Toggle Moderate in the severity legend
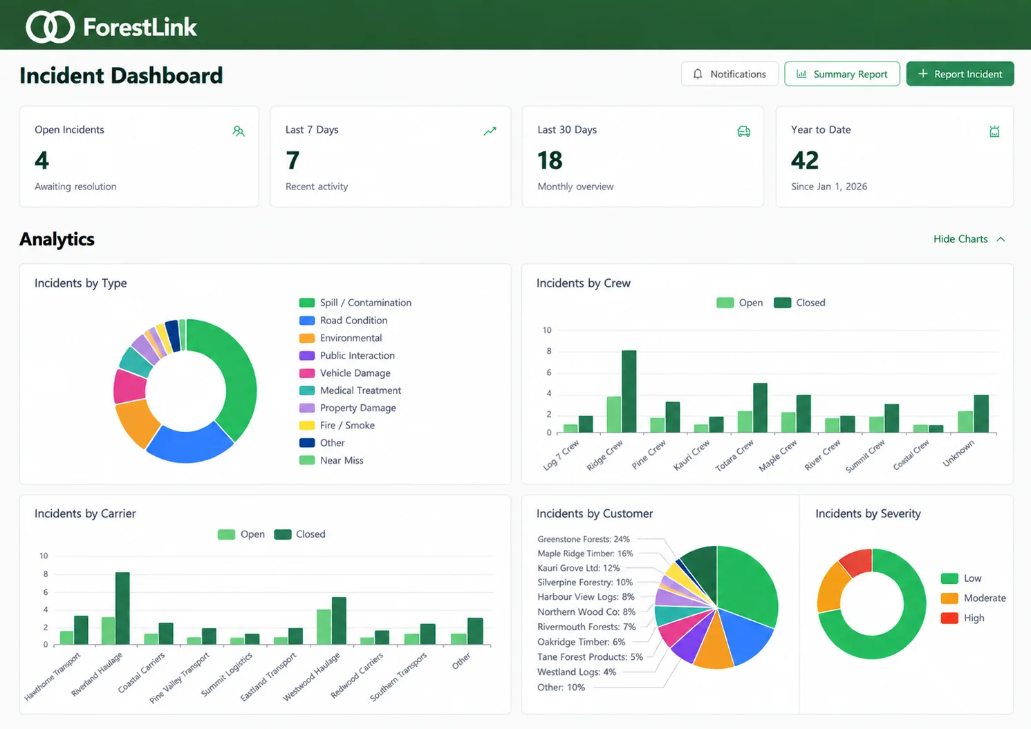Image resolution: width=1031 pixels, height=729 pixels. (974, 598)
